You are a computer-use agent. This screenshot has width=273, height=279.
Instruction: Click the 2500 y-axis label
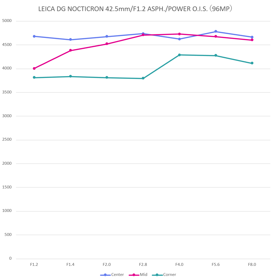tap(7, 140)
